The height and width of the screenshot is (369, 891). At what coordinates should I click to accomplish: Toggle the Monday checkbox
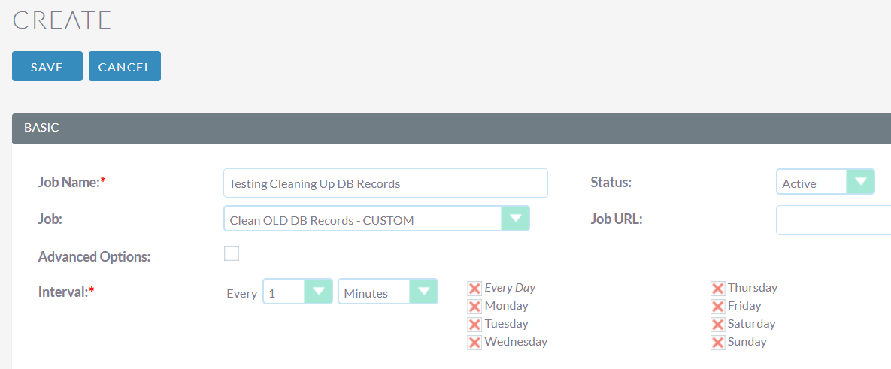474,307
